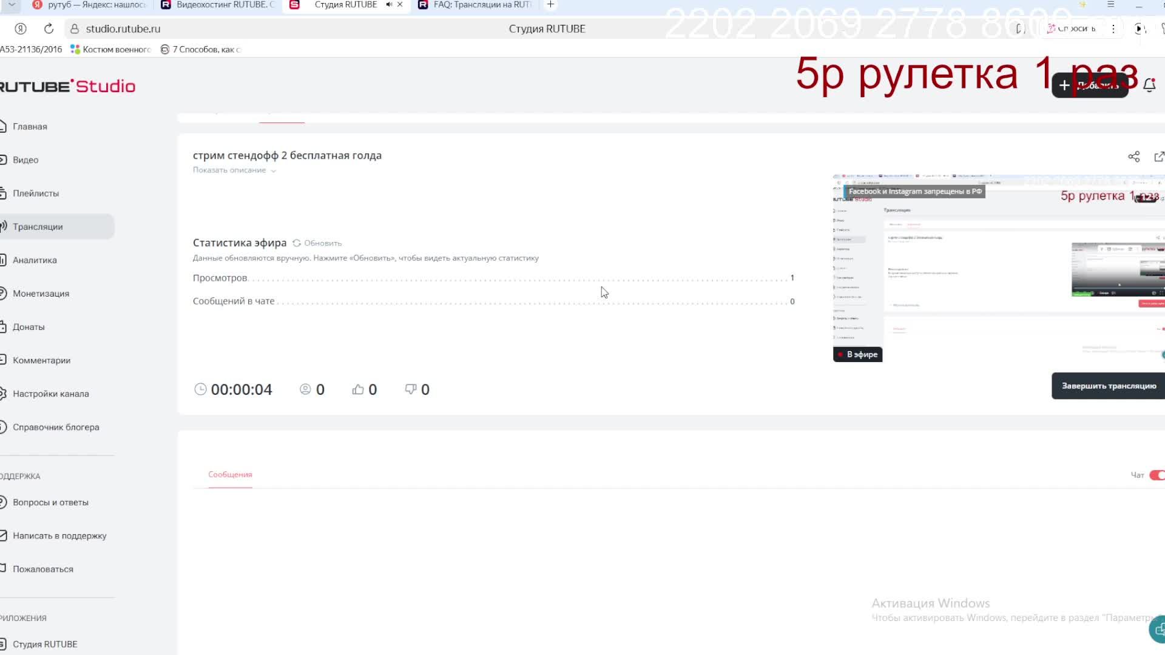This screenshot has width=1165, height=655.
Task: Click the dislike thumbs-down icon
Action: 411,389
